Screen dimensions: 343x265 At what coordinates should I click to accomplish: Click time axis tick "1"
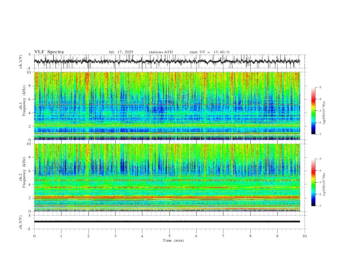(x=61, y=236)
